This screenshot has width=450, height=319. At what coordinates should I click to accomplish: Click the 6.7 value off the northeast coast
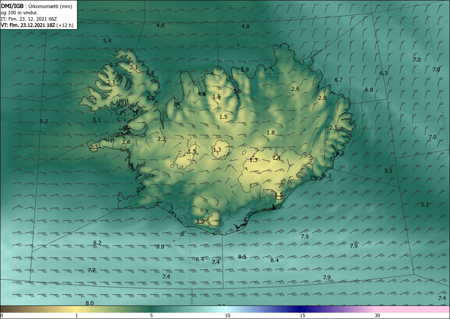point(339,80)
